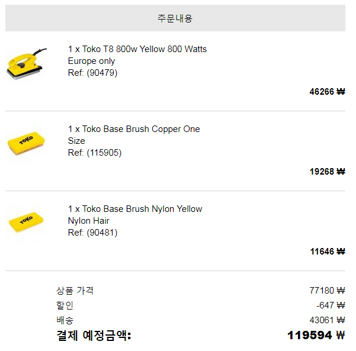356x351 pixels.
Task: Click the Ref: (90481) reference text
Action: [x=92, y=233]
